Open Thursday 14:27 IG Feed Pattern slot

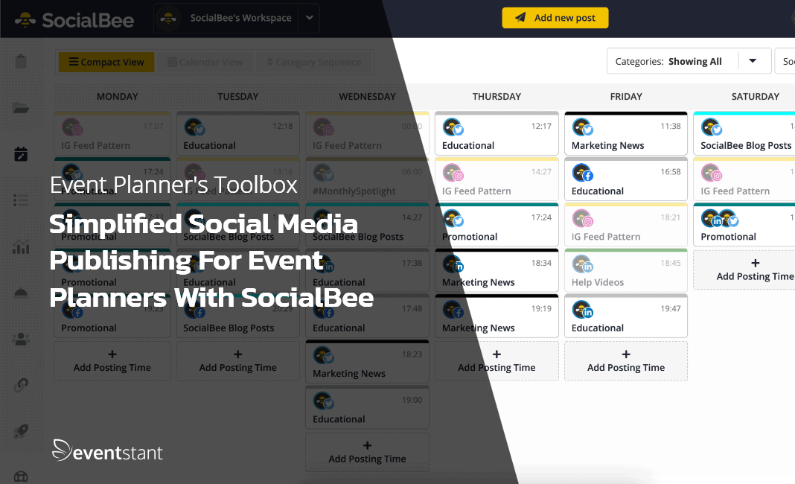click(x=497, y=179)
